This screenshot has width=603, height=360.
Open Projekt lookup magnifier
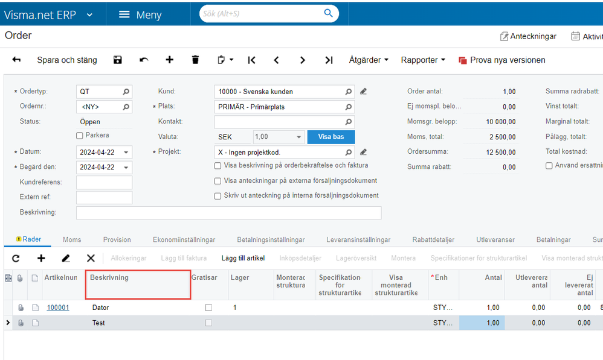[x=349, y=153]
